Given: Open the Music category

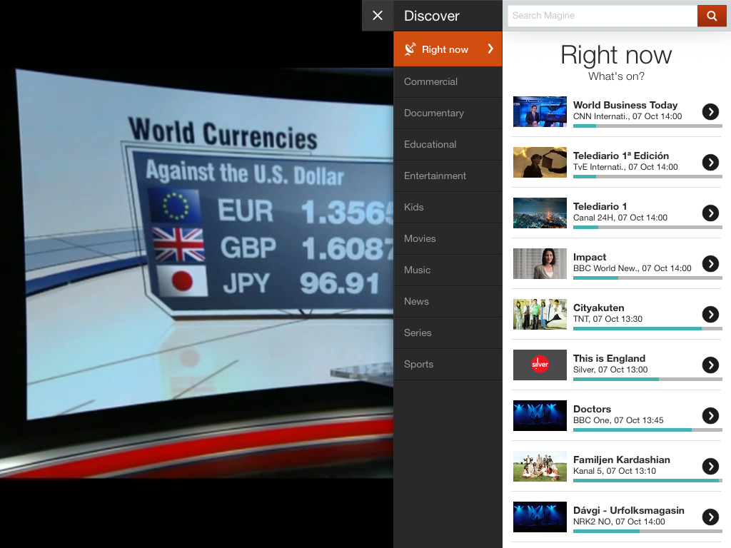Looking at the screenshot, I should 448,270.
